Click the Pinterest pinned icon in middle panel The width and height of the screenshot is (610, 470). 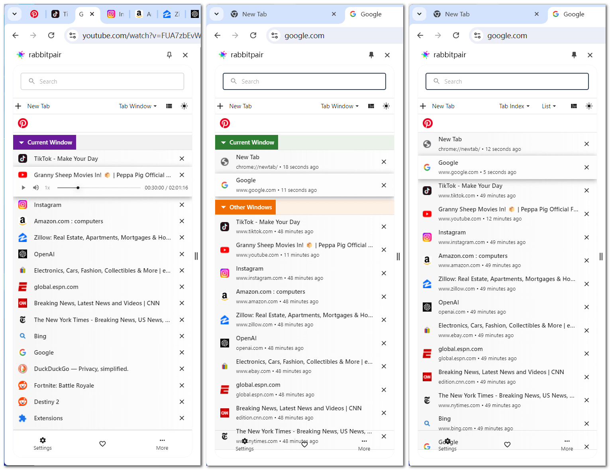click(225, 123)
